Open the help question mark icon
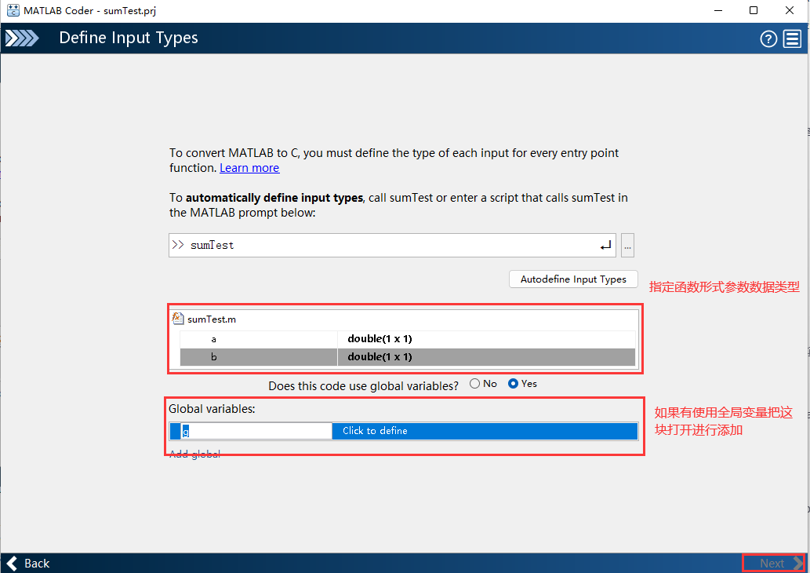Image resolution: width=810 pixels, height=573 pixels. coord(768,38)
